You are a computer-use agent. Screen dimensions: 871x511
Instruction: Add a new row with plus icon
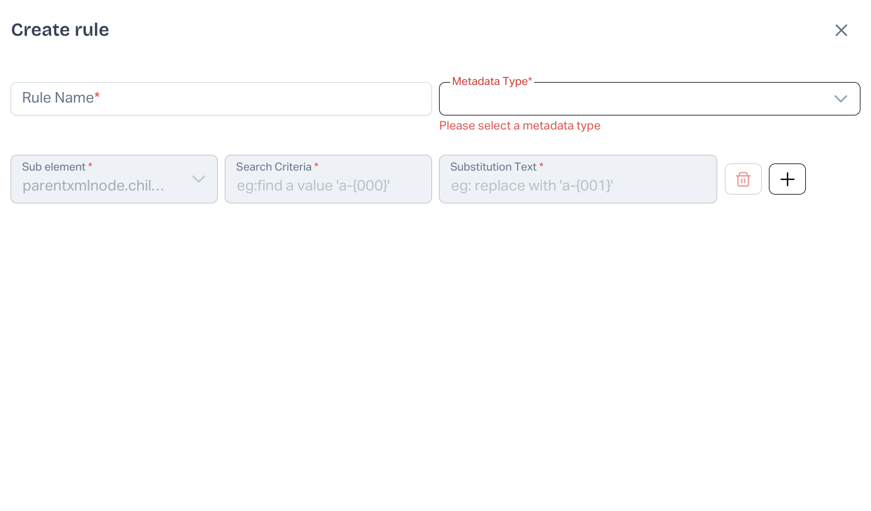click(x=787, y=179)
